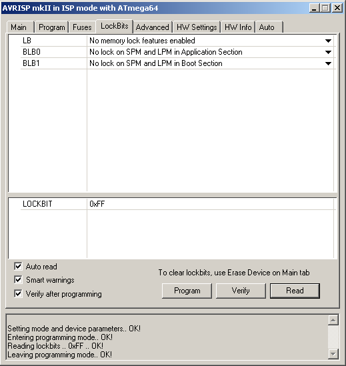Open the BLB0 dropdown arrow
Image resolution: width=346 pixels, height=366 pixels.
click(328, 52)
